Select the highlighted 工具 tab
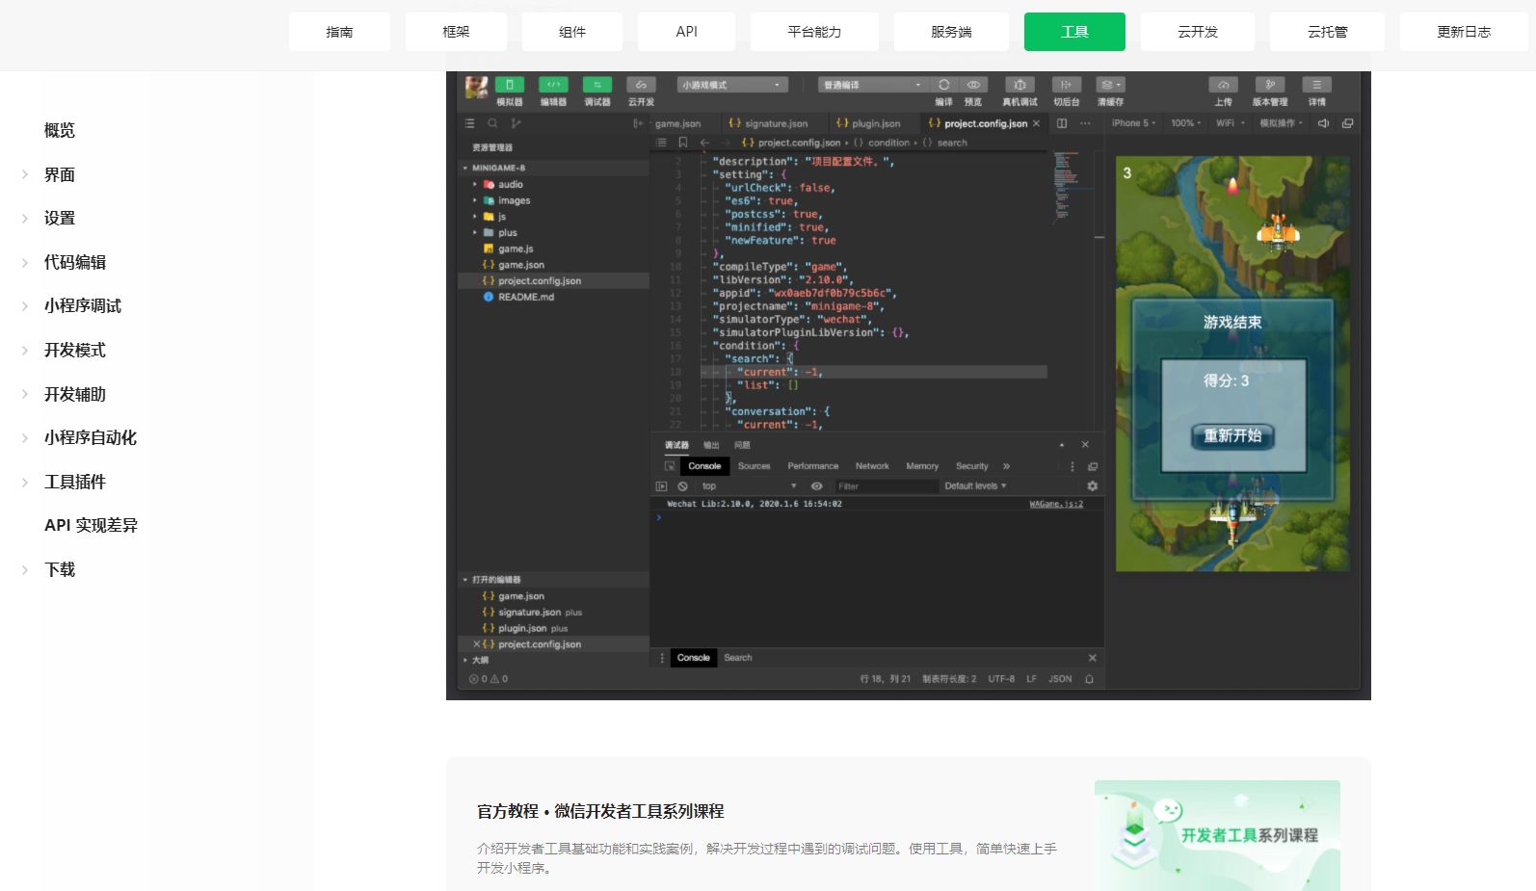Viewport: 1536px width, 891px height. (1074, 32)
